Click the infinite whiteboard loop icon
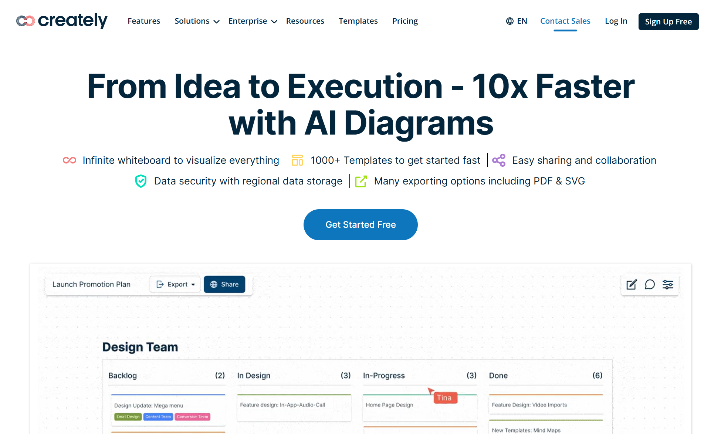Image resolution: width=721 pixels, height=434 pixels. [x=70, y=160]
